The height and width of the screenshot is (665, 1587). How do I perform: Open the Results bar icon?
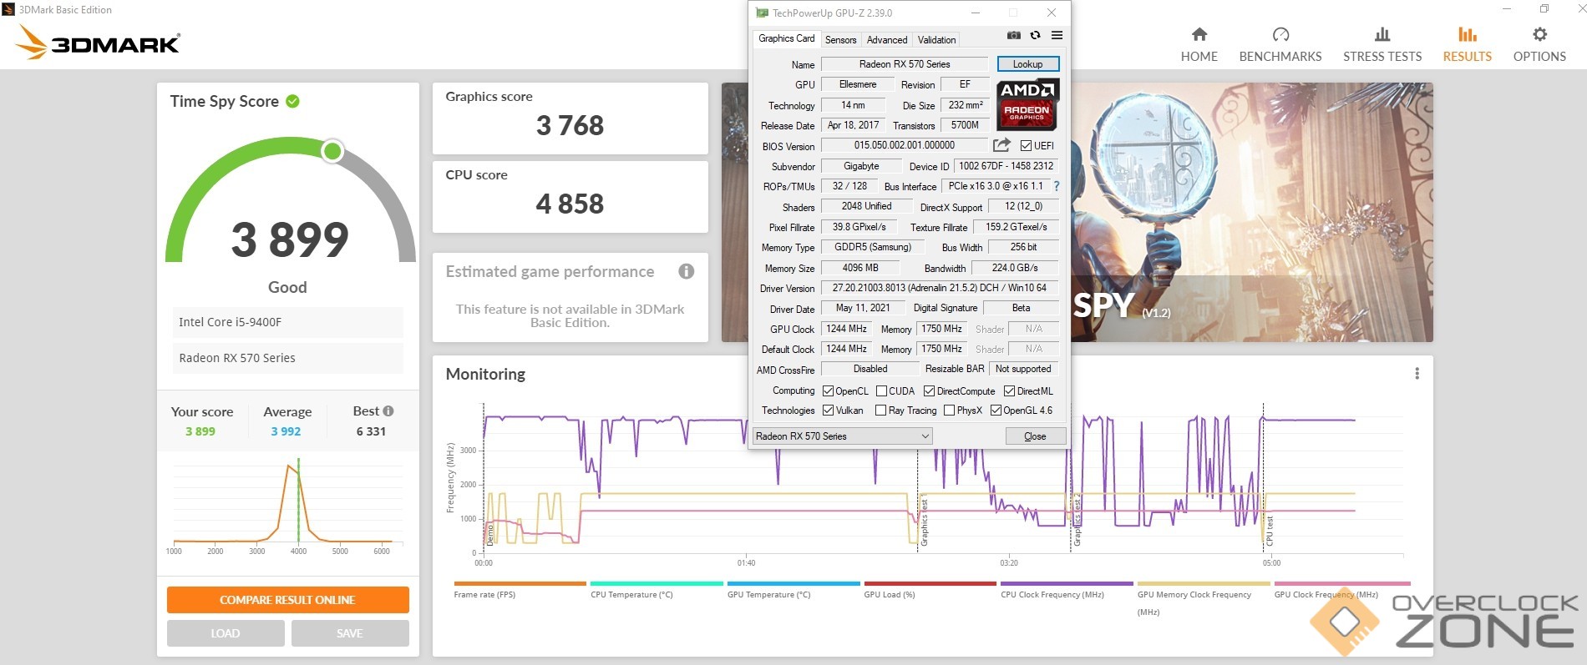[1468, 34]
